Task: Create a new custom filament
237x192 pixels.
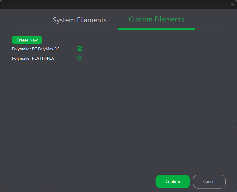Action: click(x=27, y=40)
